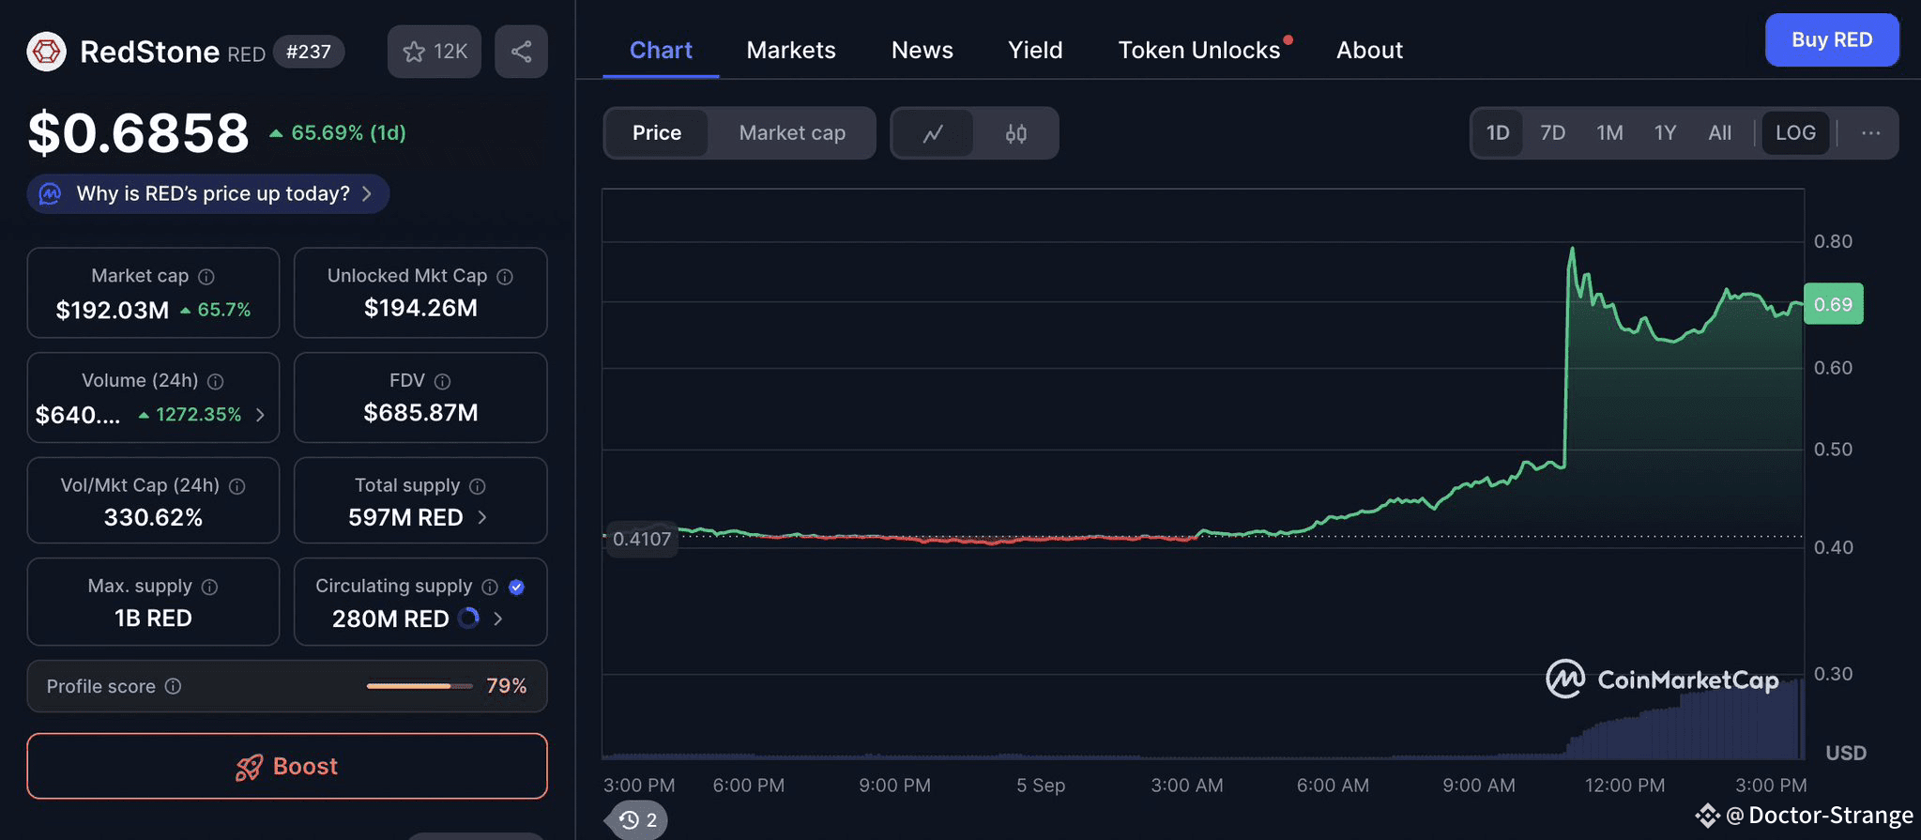
Task: Open 'Why is RED's price up today?'
Action: coord(208,193)
